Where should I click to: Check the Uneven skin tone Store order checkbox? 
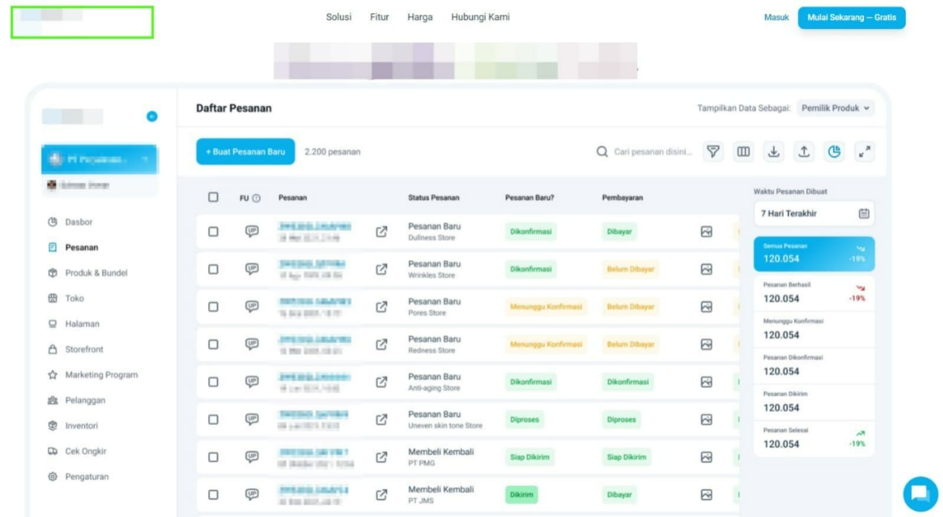[213, 419]
